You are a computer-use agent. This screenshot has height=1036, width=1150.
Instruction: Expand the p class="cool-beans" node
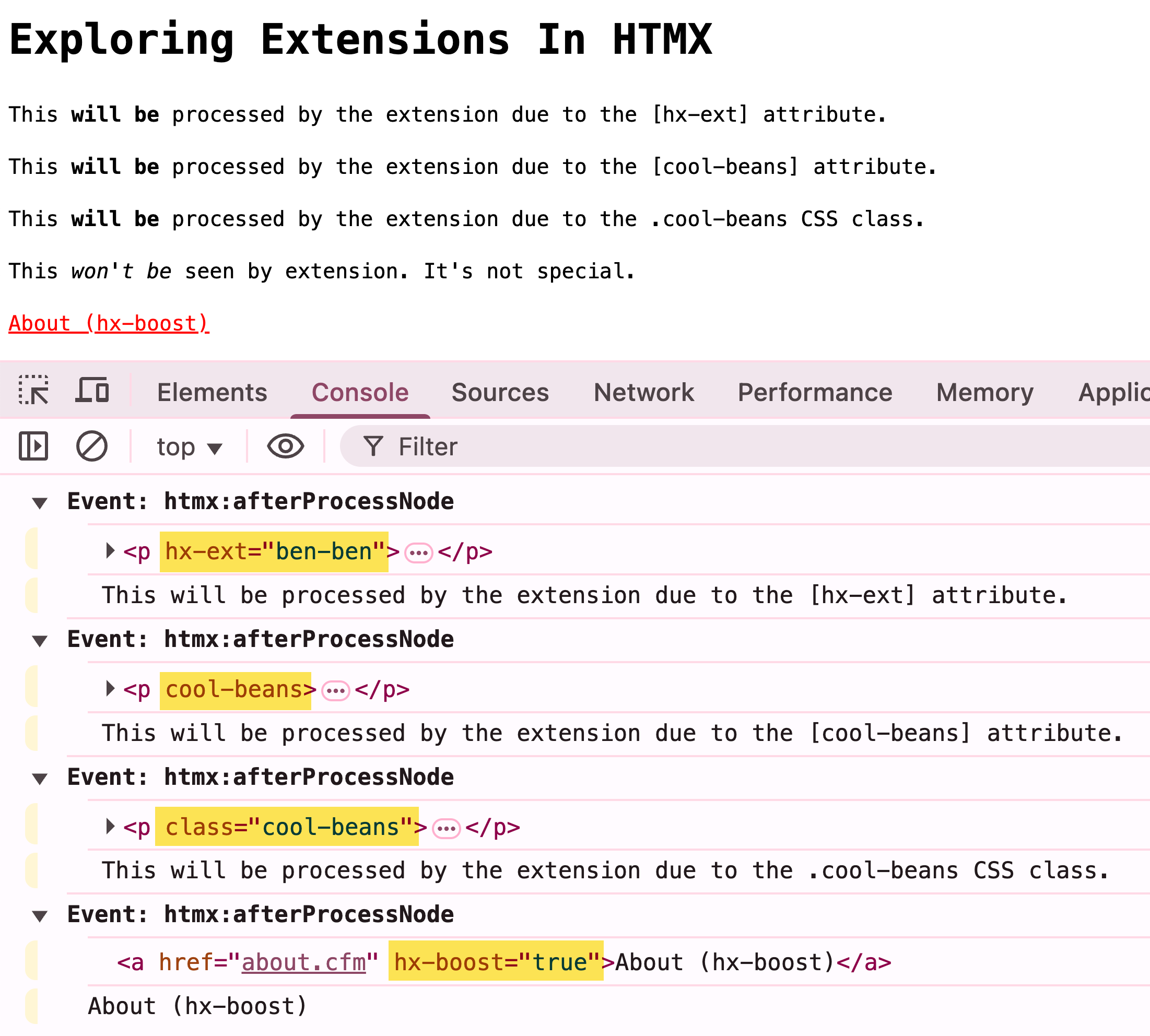(x=110, y=826)
